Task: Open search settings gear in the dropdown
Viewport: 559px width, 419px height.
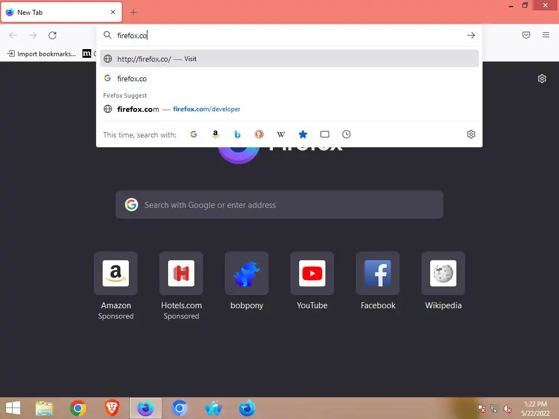Action: 471,134
